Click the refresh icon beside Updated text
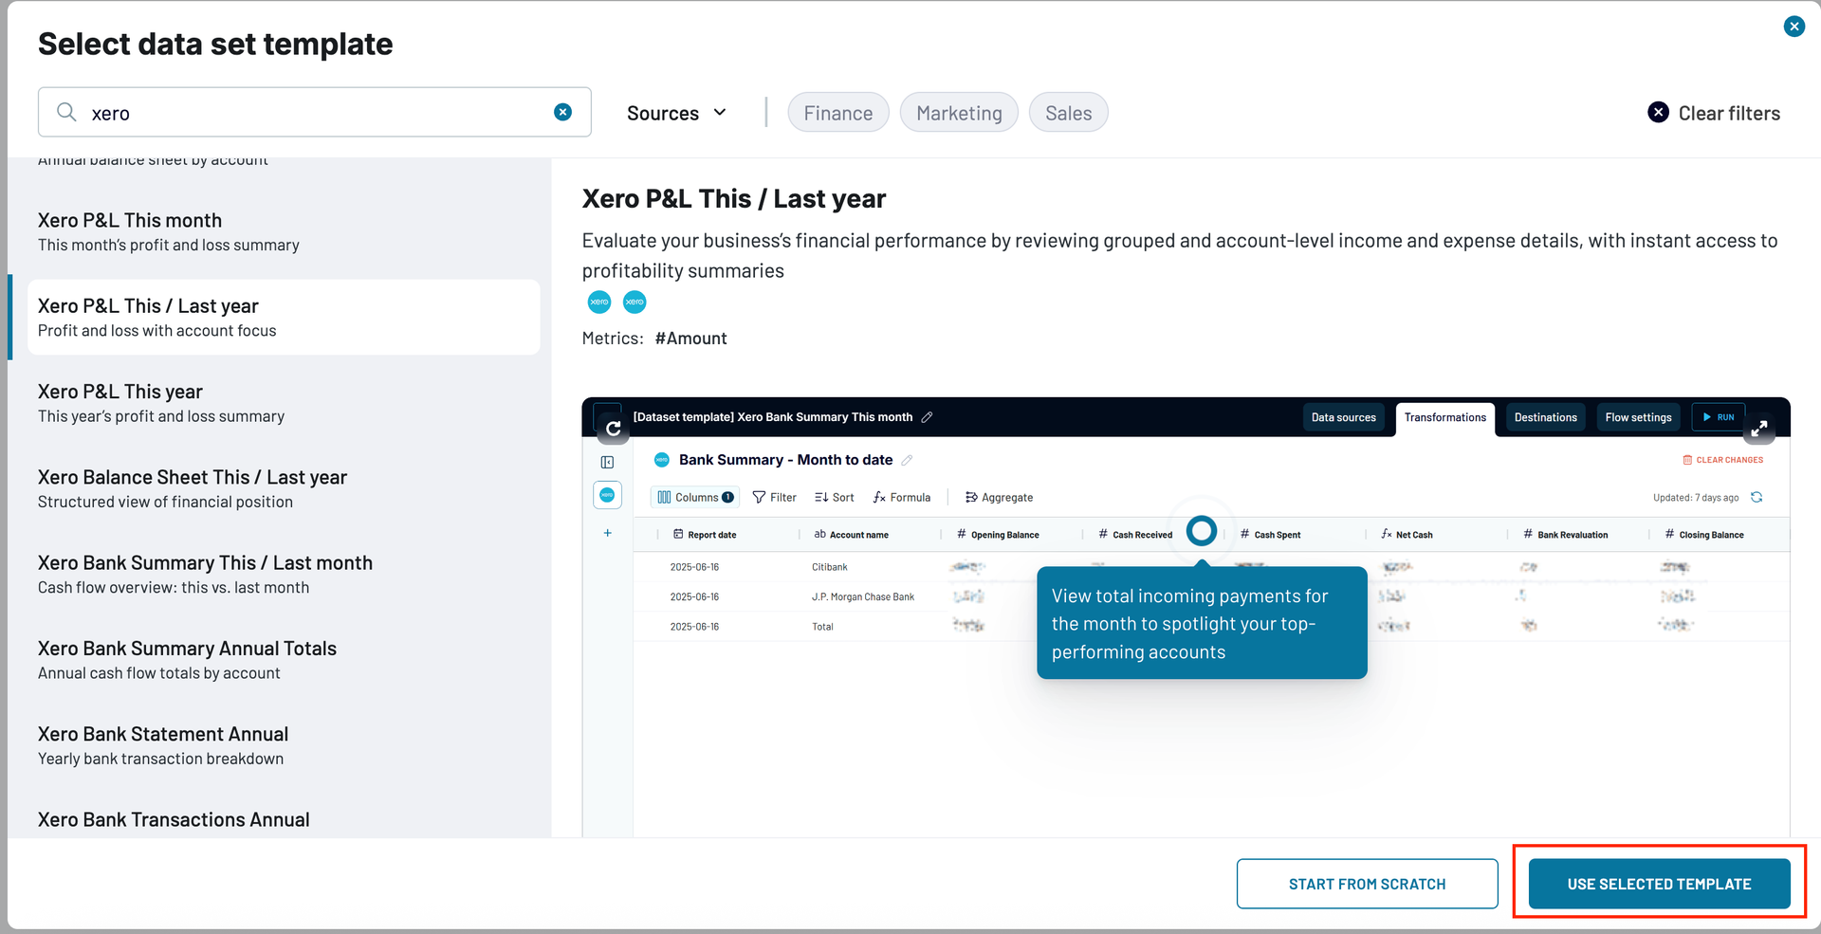The image size is (1821, 934). (x=1757, y=497)
